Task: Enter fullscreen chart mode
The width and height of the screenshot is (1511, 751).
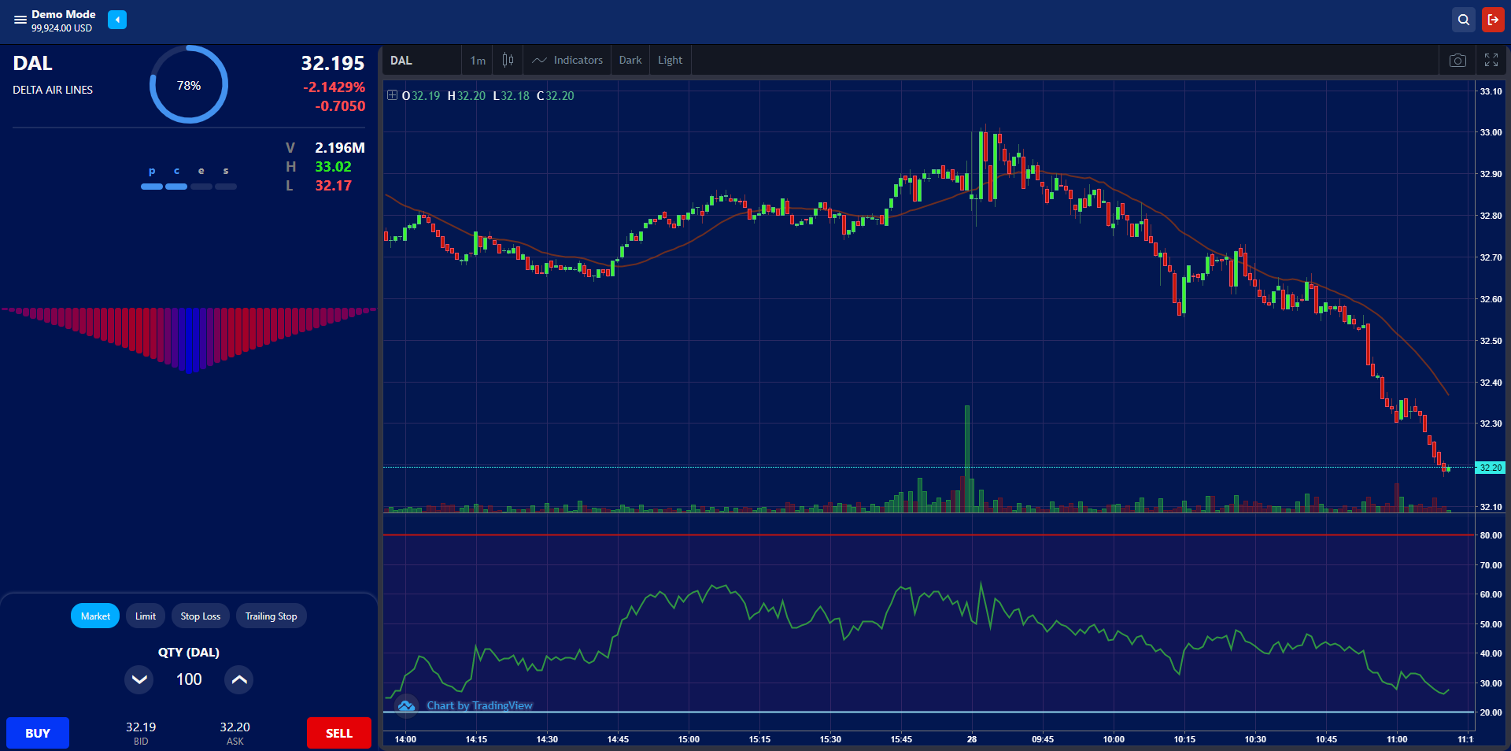Action: tap(1491, 61)
